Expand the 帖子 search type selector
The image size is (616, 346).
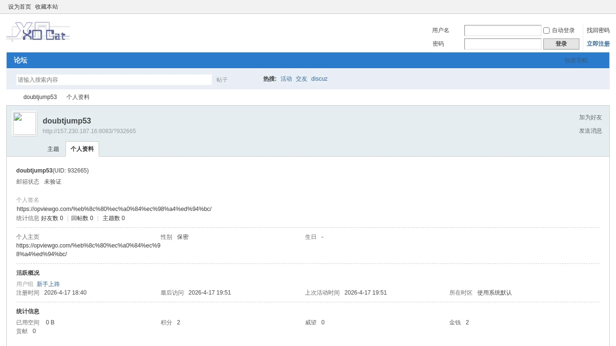pyautogui.click(x=222, y=80)
